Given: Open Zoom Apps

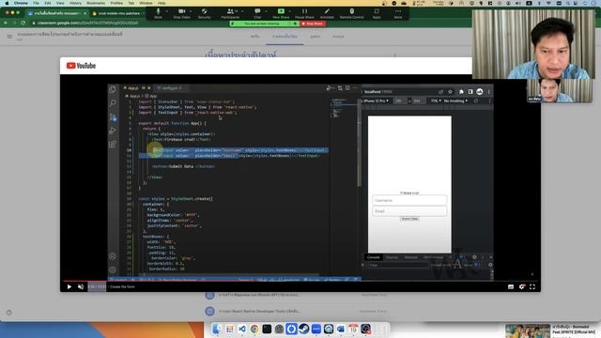Looking at the screenshot, I should tap(377, 13).
